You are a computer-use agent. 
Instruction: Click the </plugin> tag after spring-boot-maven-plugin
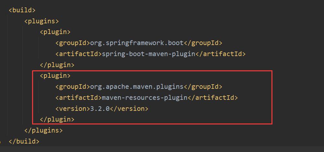pyautogui.click(x=57, y=65)
